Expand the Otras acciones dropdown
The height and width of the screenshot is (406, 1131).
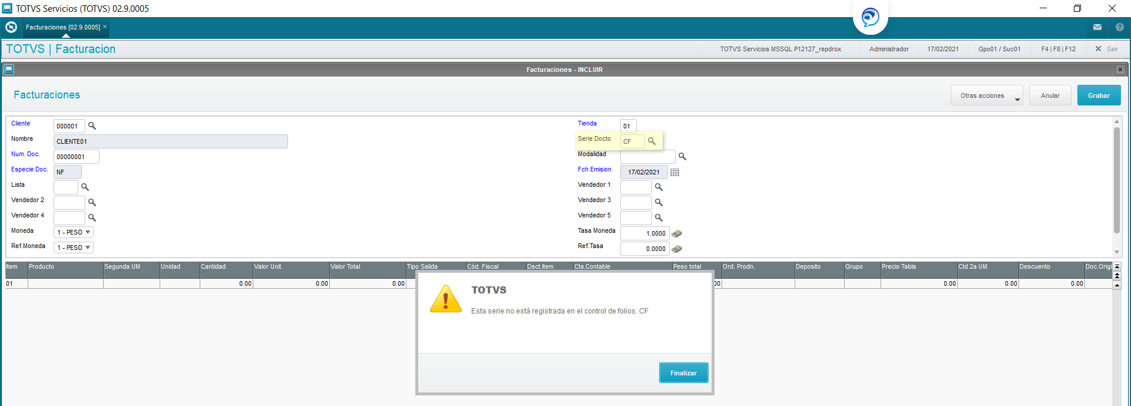987,95
